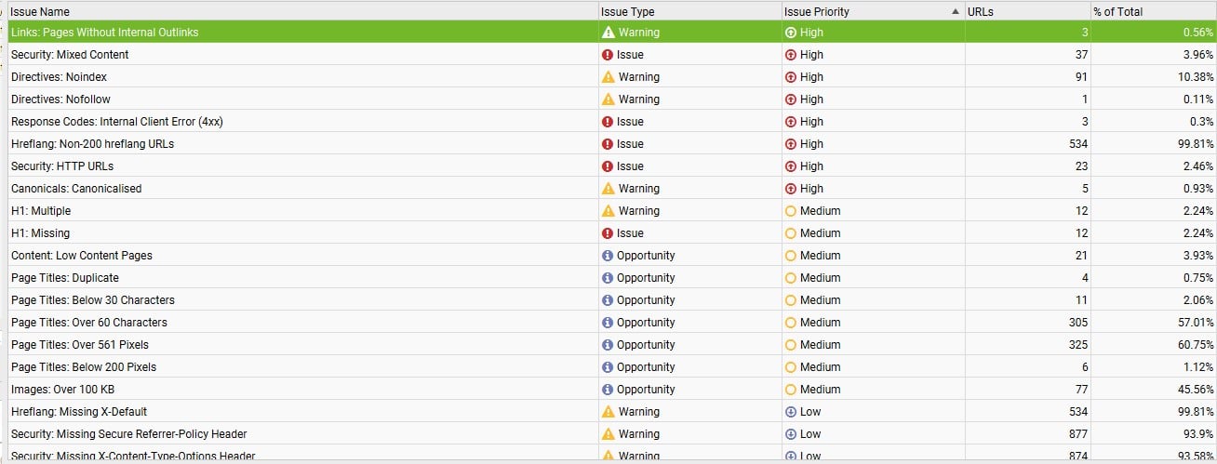
Task: Select Directives: Nofollow issue row
Action: click(x=60, y=99)
